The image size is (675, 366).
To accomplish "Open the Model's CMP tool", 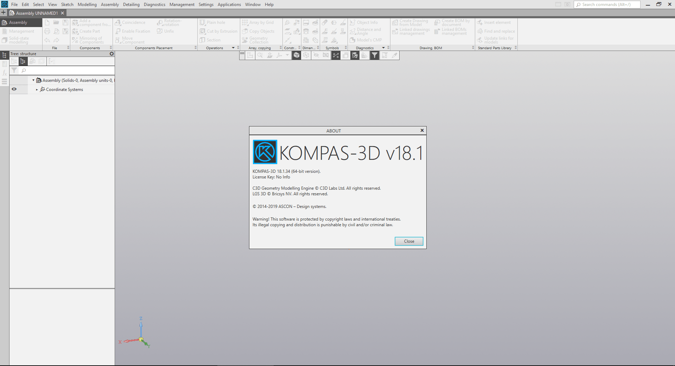I will pyautogui.click(x=366, y=40).
